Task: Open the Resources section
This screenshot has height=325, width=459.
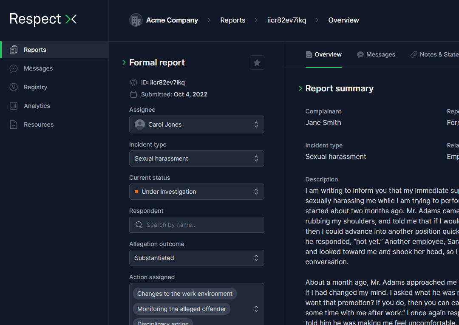Action: click(39, 124)
